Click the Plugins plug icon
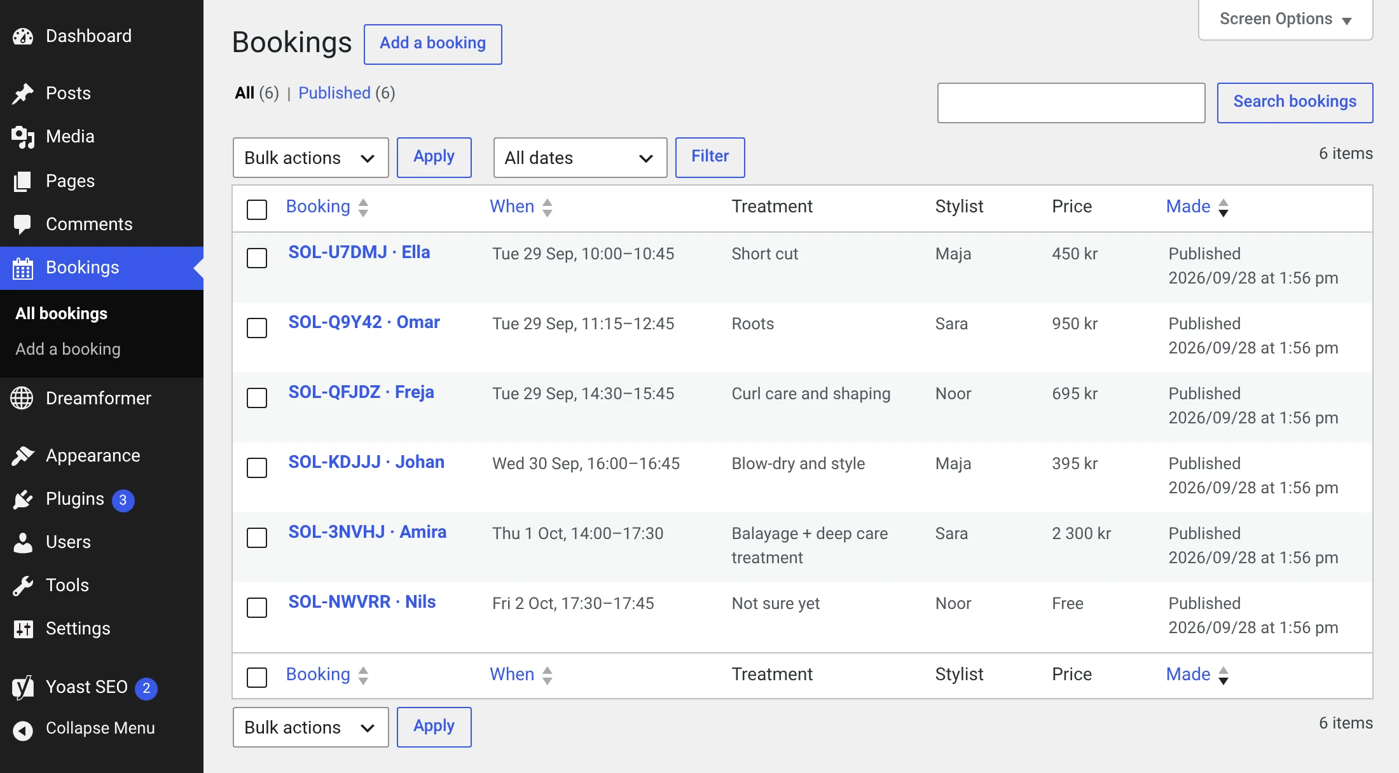This screenshot has height=773, width=1399. point(23,499)
